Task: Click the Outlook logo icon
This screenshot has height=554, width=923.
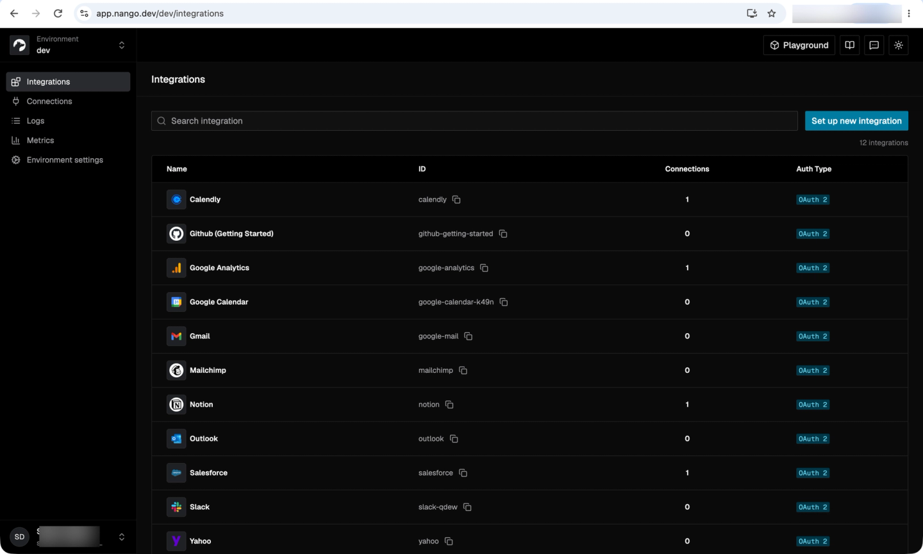Action: (176, 439)
